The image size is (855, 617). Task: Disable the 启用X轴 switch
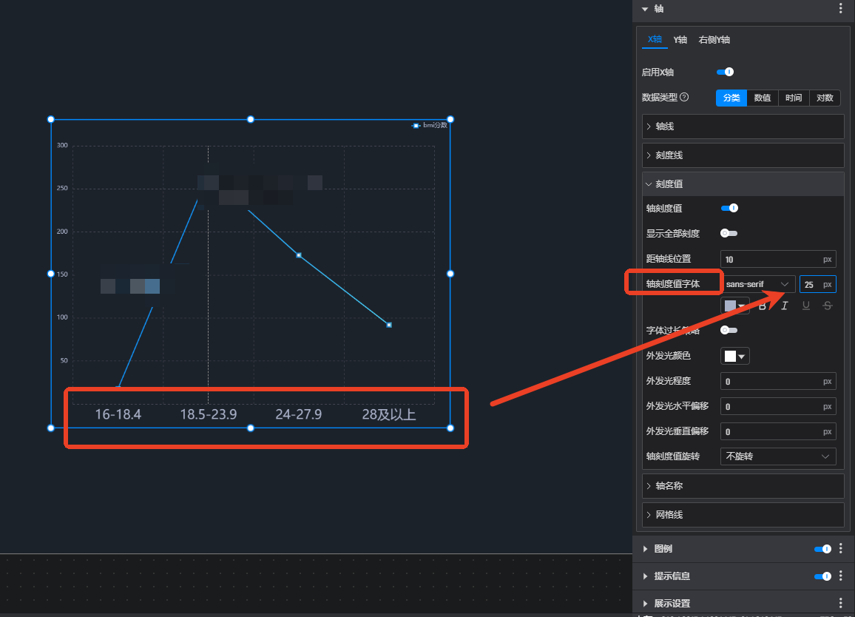725,73
